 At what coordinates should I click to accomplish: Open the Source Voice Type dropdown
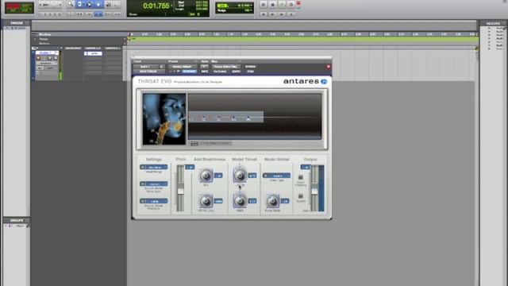[x=153, y=184]
